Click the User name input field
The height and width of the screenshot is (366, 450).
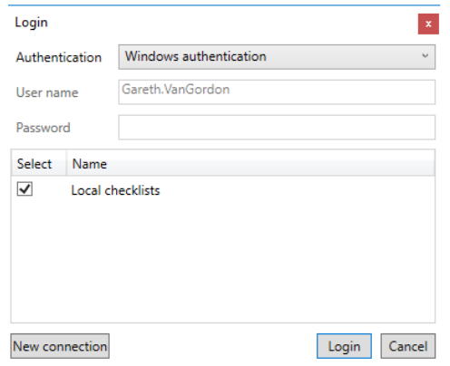point(277,92)
